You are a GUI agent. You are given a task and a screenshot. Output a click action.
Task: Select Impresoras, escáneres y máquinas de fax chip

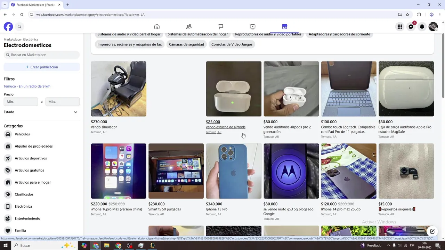click(x=130, y=44)
